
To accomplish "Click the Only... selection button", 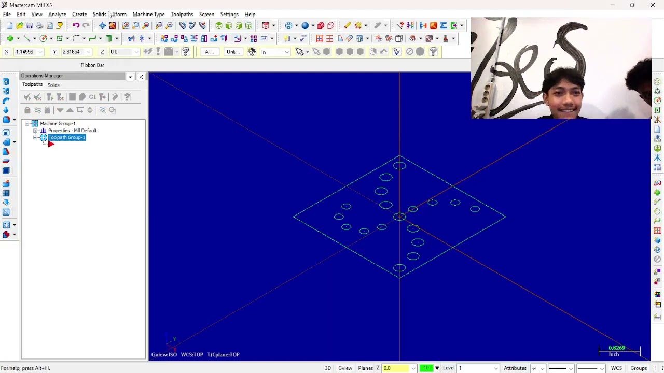I will tap(232, 52).
